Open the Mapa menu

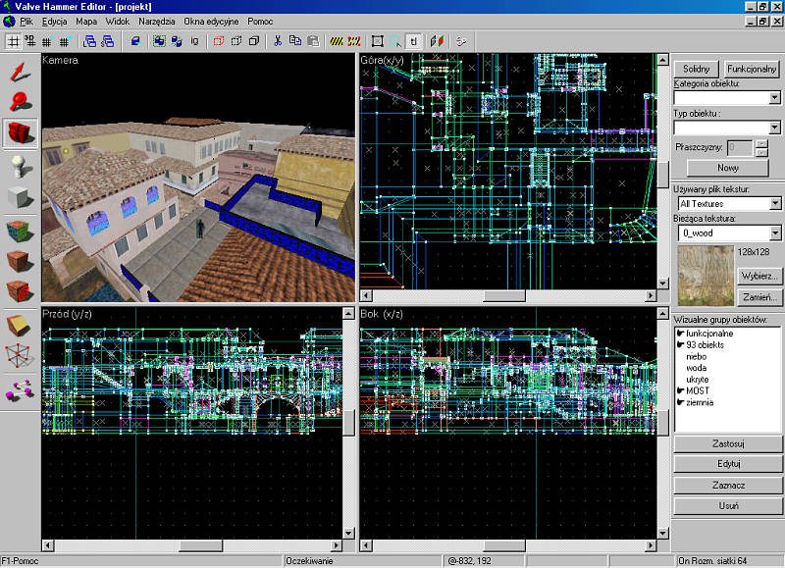pos(86,21)
